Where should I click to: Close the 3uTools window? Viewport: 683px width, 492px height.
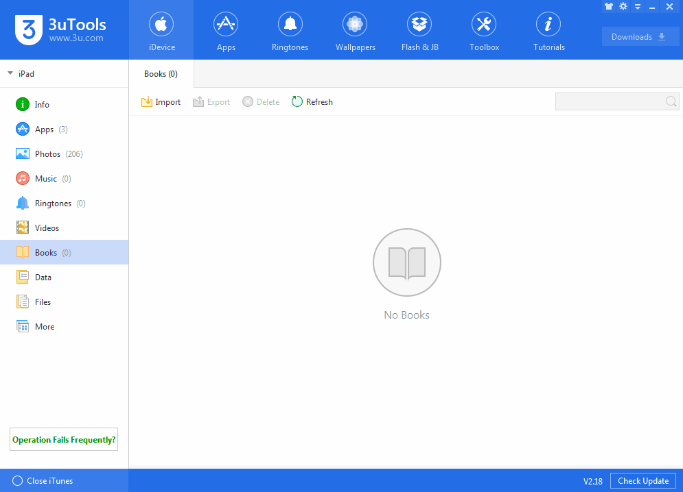tap(669, 7)
